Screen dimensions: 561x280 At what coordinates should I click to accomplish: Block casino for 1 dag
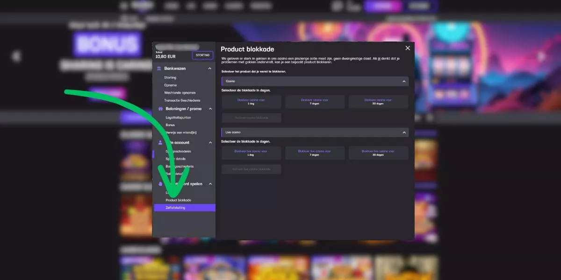(x=252, y=102)
